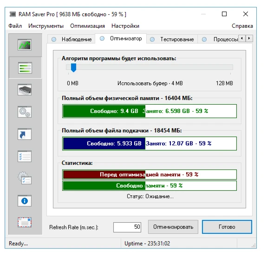Screen dimensions: 267x263
Task: Click the Статус: Ожидание text
Action: [150, 196]
